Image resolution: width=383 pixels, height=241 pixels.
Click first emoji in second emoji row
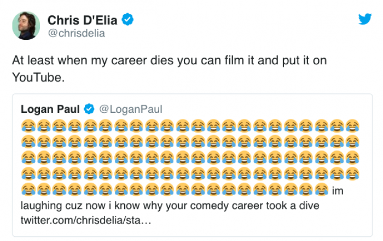[x=28, y=142]
